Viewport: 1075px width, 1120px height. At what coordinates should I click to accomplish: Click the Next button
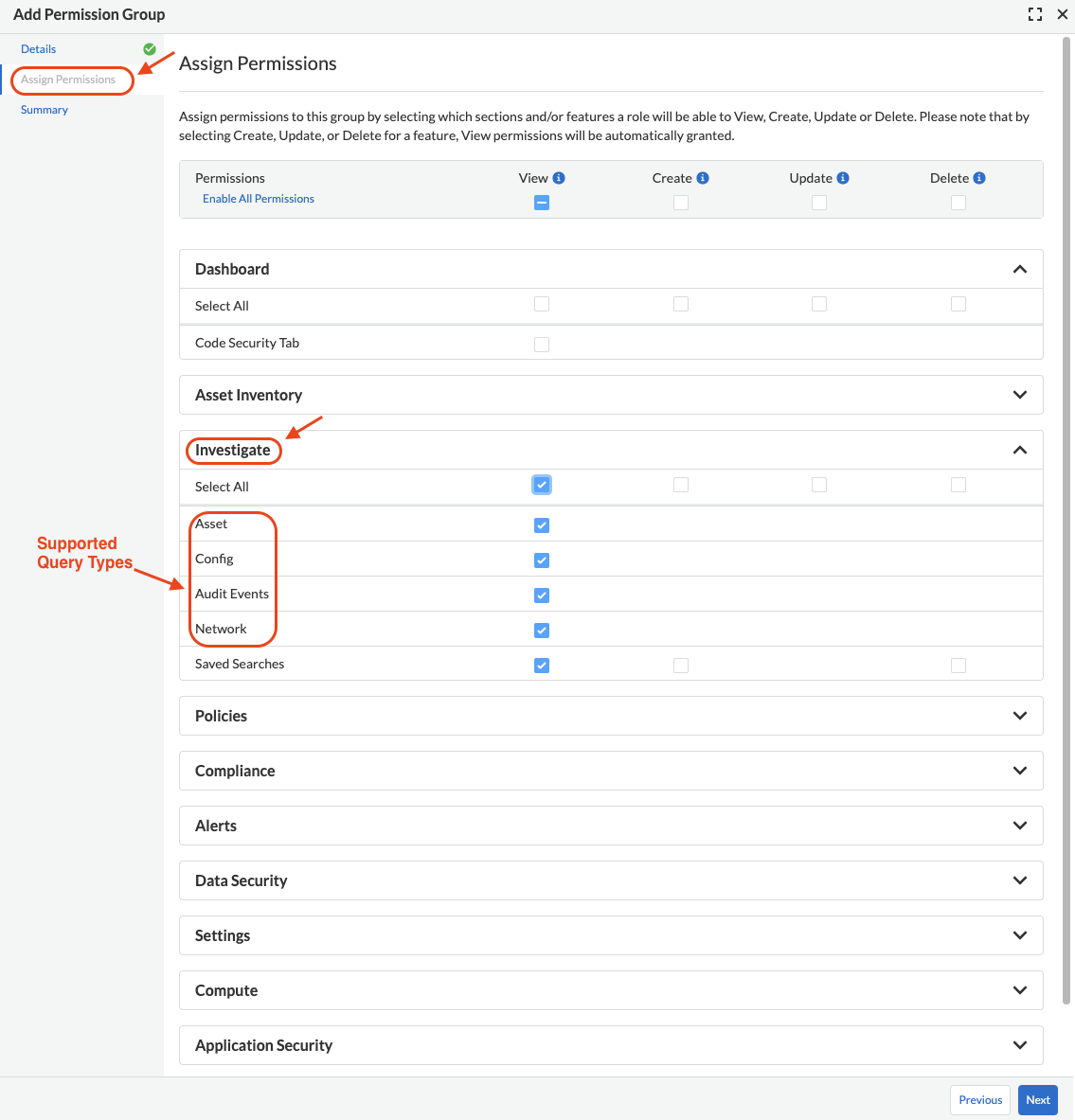[x=1037, y=1100]
